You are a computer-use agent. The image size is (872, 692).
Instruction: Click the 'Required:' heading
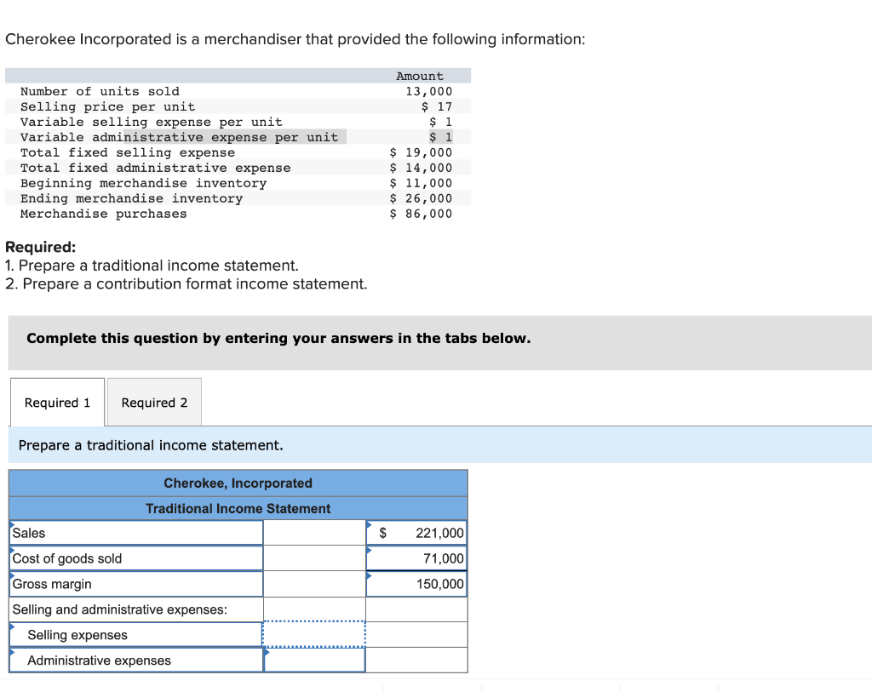click(41, 247)
